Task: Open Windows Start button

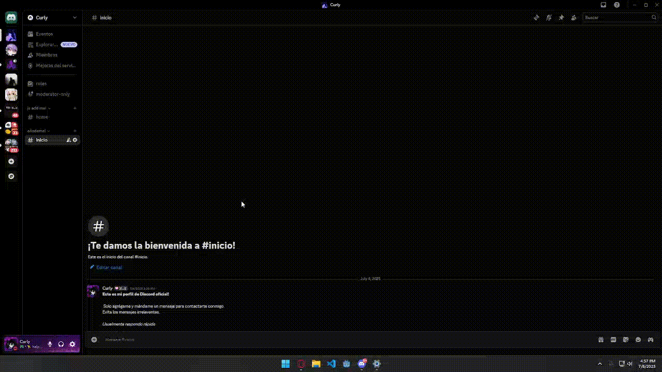Action: tap(285, 364)
